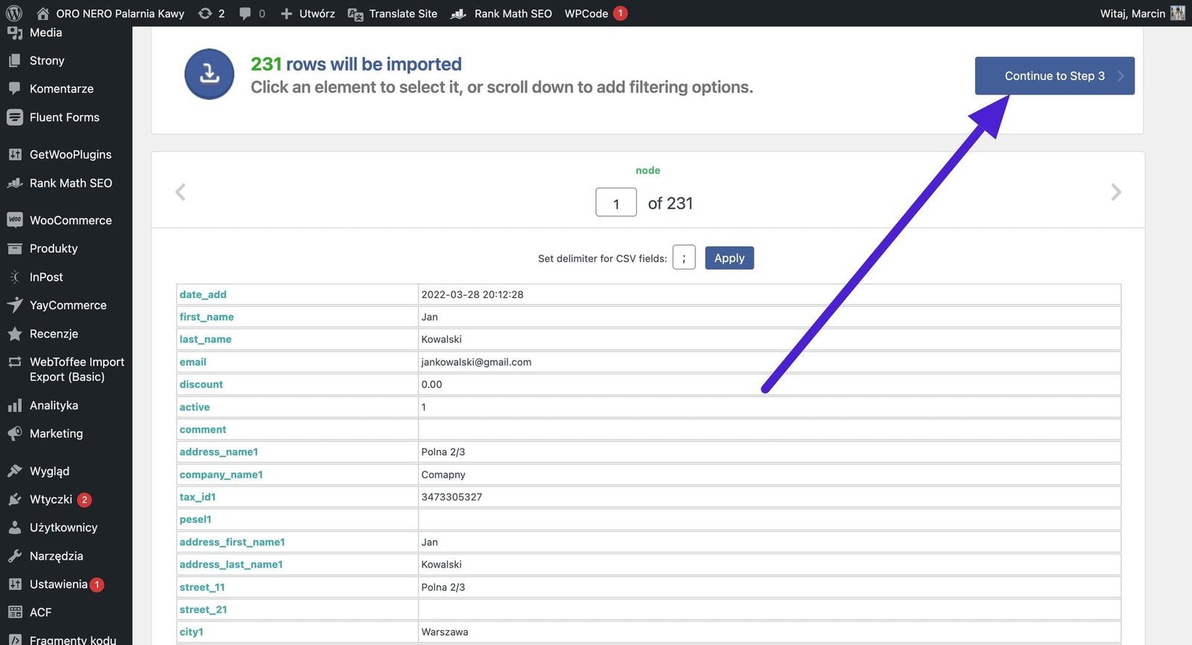Click the WooCommerce icon in sidebar
The height and width of the screenshot is (645, 1192).
click(14, 220)
